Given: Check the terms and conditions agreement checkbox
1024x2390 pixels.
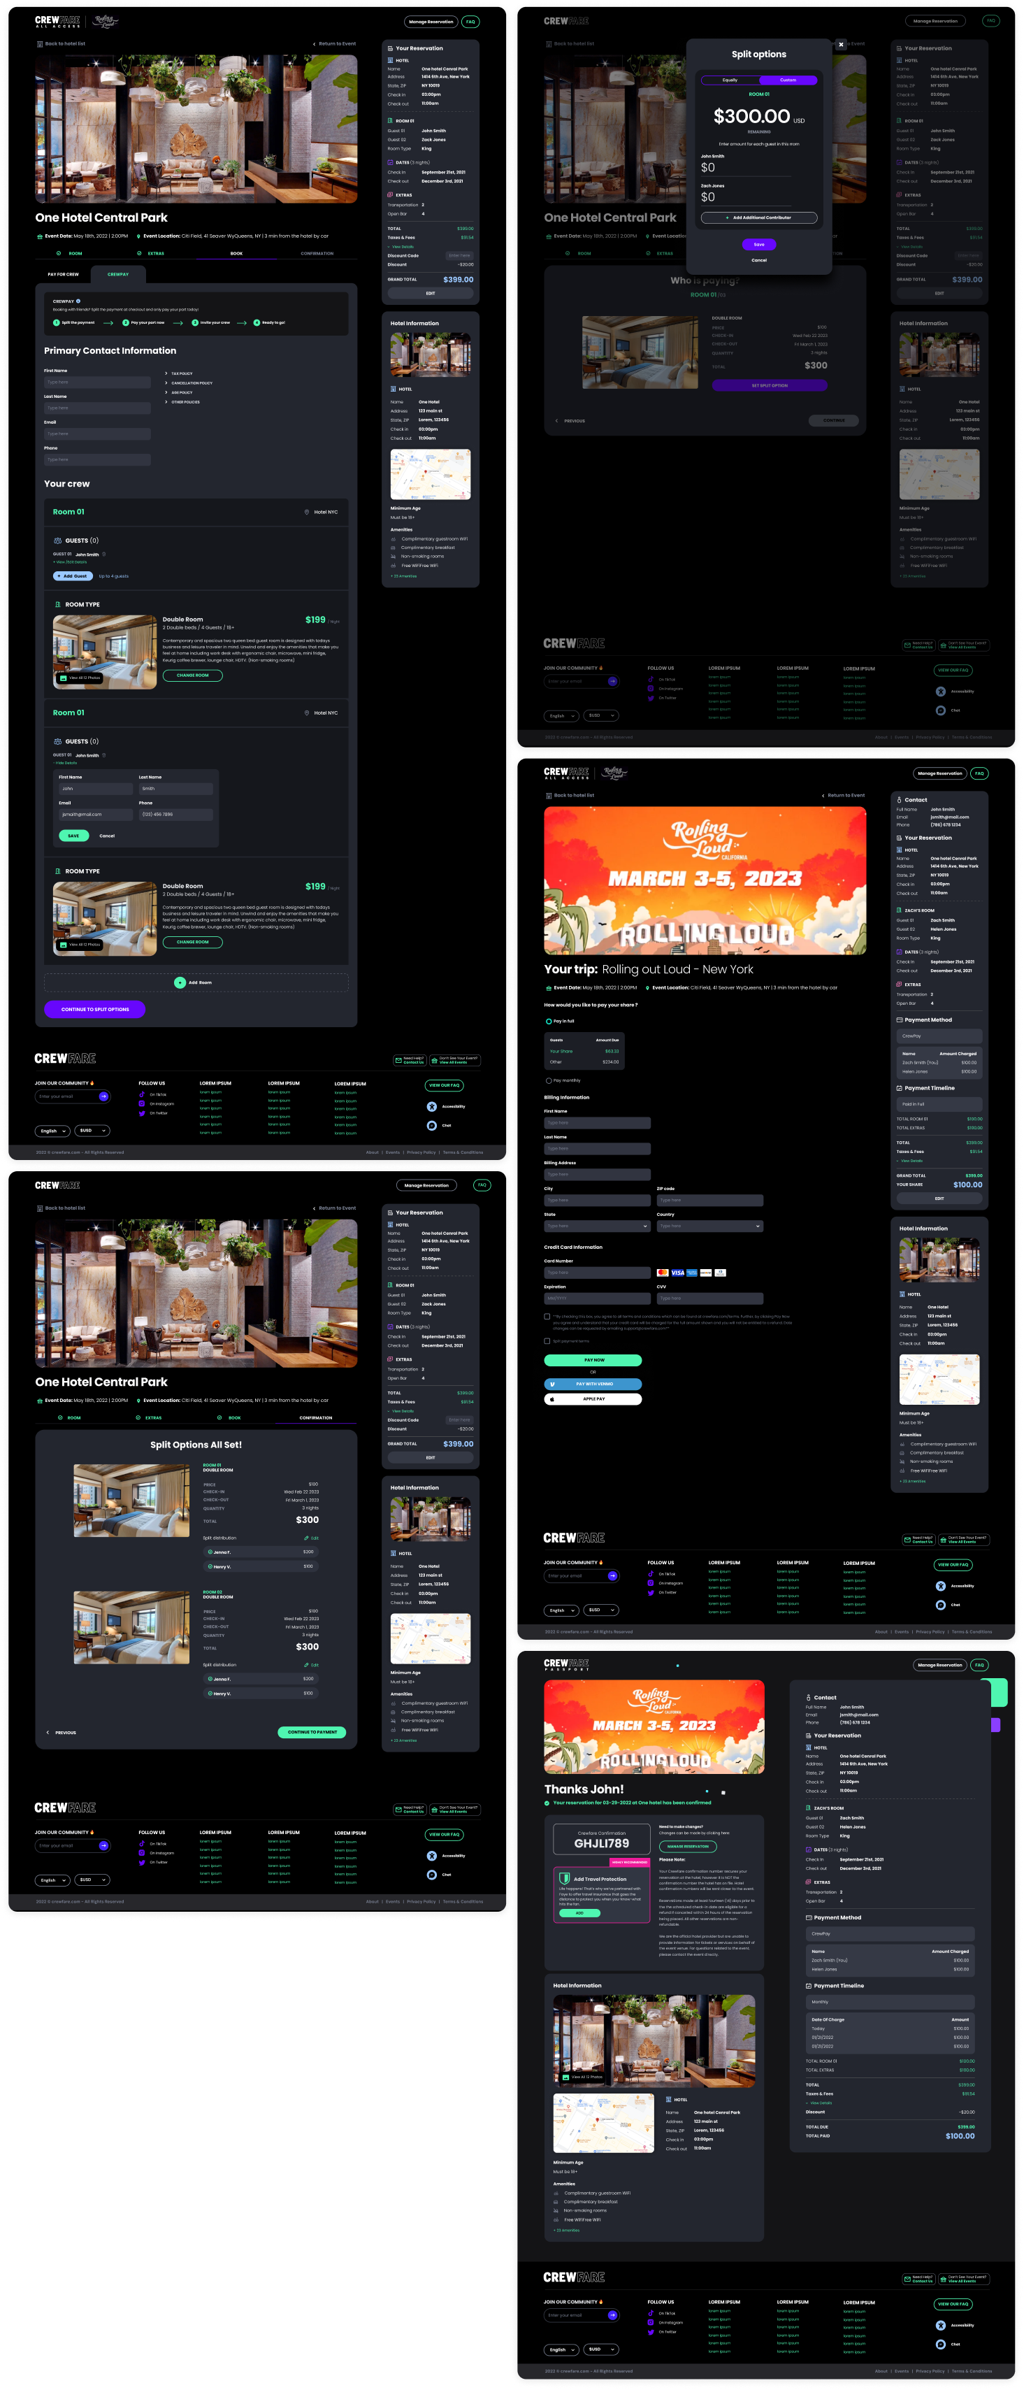Looking at the screenshot, I should coord(547,1315).
